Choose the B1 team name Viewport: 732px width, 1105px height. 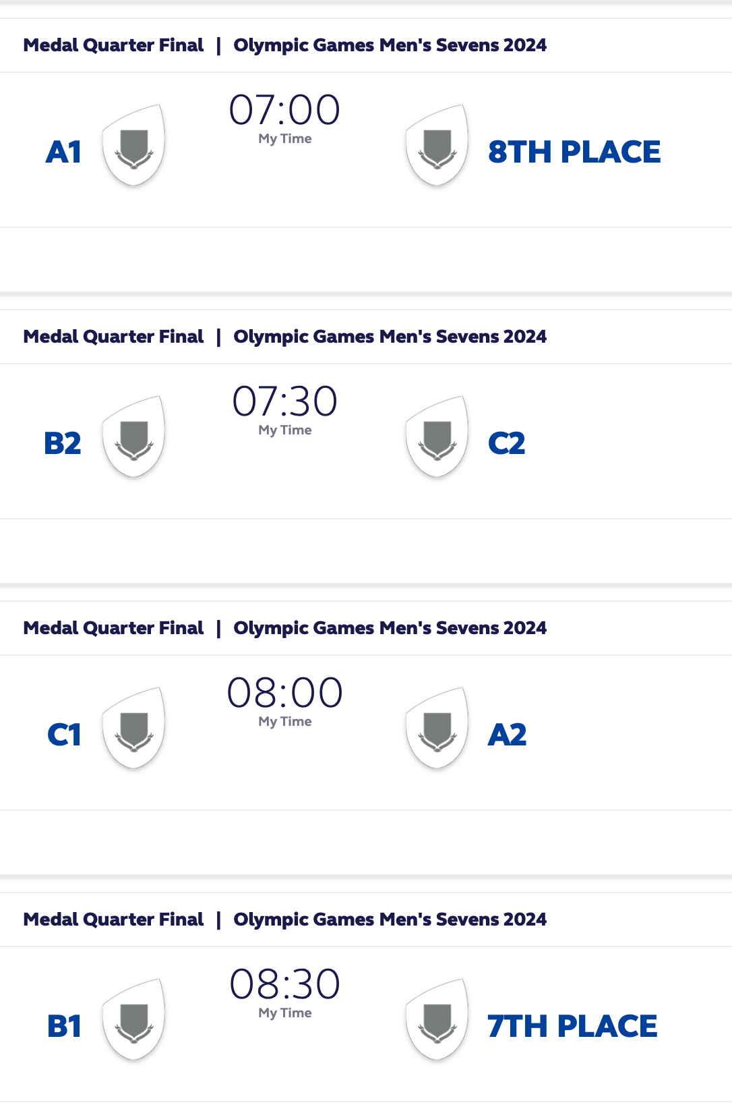[64, 1026]
